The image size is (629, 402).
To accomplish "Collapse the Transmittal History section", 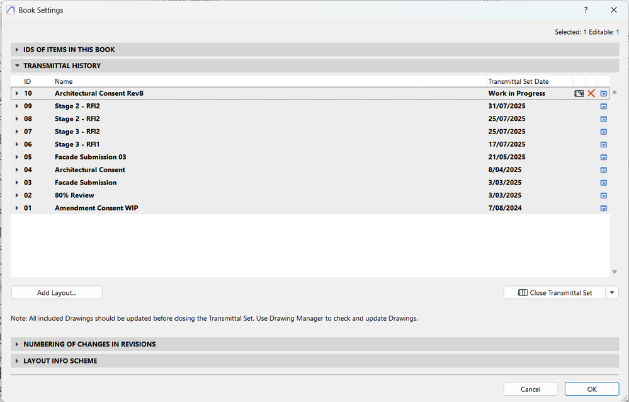I will 17,66.
